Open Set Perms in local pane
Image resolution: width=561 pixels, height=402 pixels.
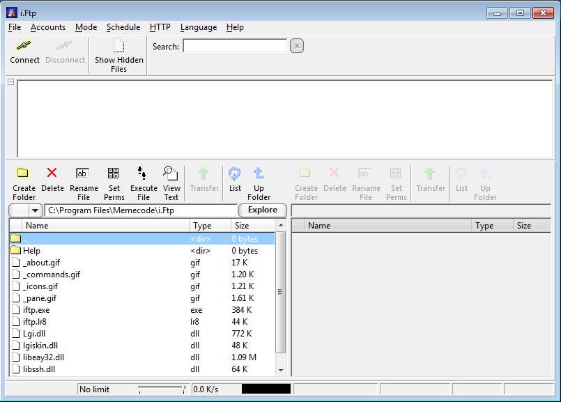[114, 173]
